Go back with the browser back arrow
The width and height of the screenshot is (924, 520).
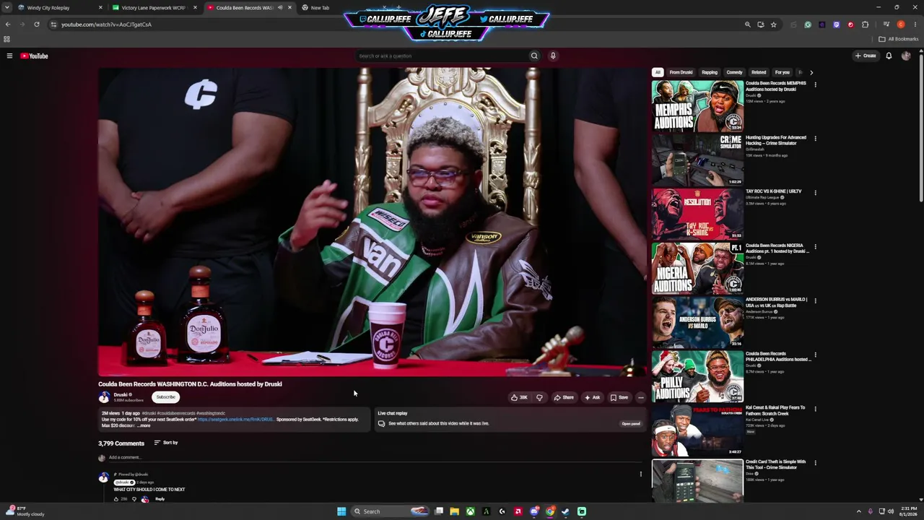click(x=8, y=25)
